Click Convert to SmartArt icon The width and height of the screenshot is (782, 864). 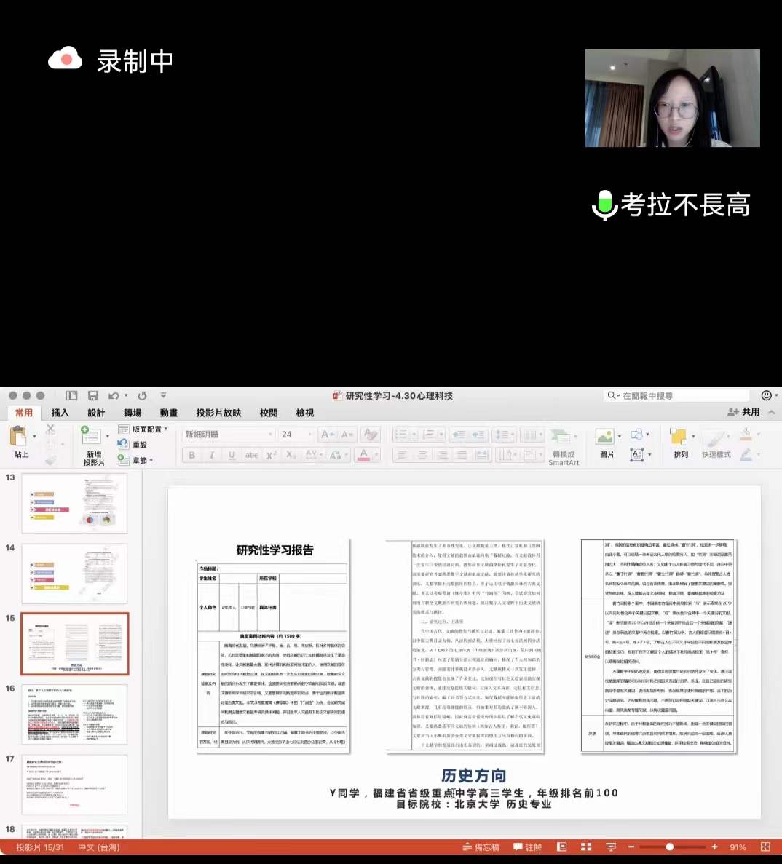pos(562,437)
